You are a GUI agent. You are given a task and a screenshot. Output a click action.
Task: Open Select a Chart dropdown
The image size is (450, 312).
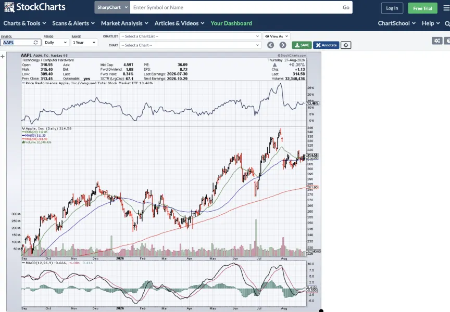(x=190, y=45)
